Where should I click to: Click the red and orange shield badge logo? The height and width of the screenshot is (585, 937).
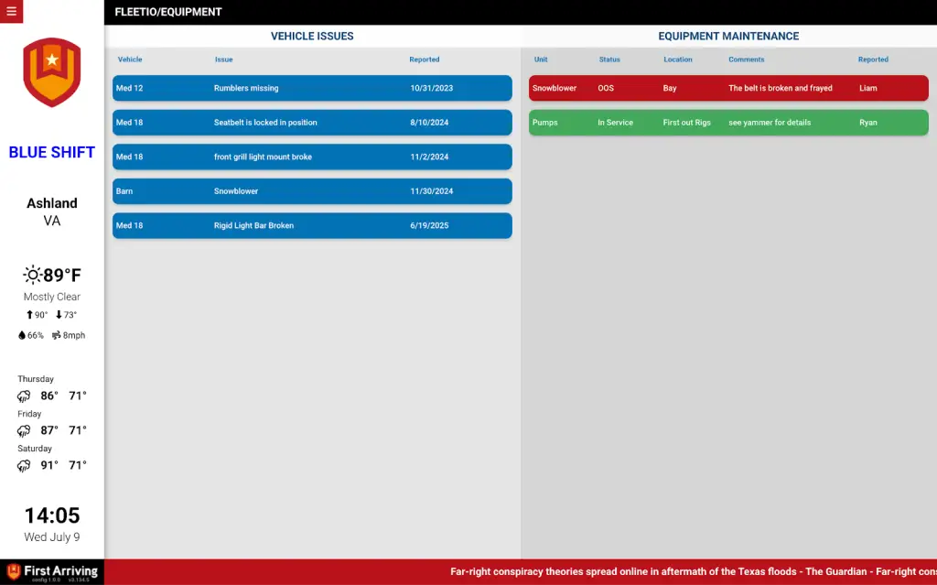pyautogui.click(x=52, y=73)
